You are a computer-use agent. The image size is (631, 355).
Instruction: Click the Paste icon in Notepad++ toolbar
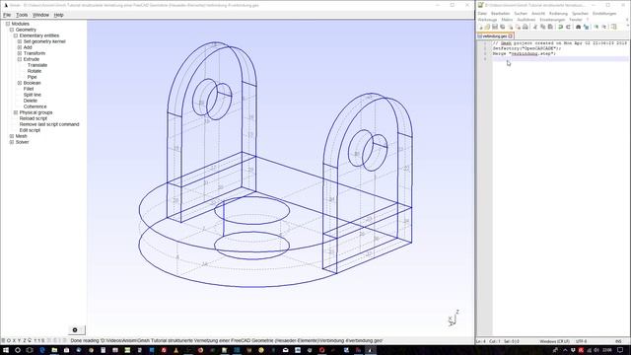pos(550,27)
